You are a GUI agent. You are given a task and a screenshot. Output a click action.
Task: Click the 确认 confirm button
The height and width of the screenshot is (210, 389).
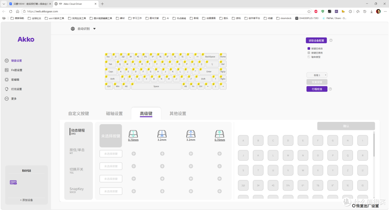click(346, 126)
